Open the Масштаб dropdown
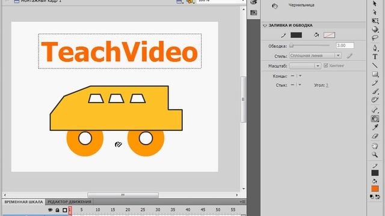The width and height of the screenshot is (385, 216). 305,66
